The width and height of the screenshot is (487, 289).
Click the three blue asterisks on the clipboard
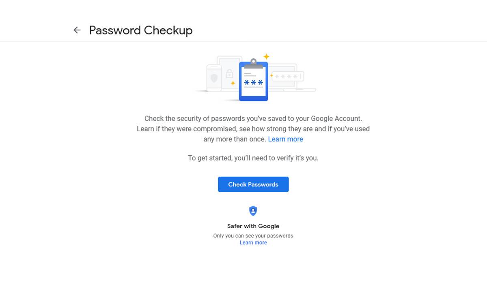pyautogui.click(x=253, y=82)
